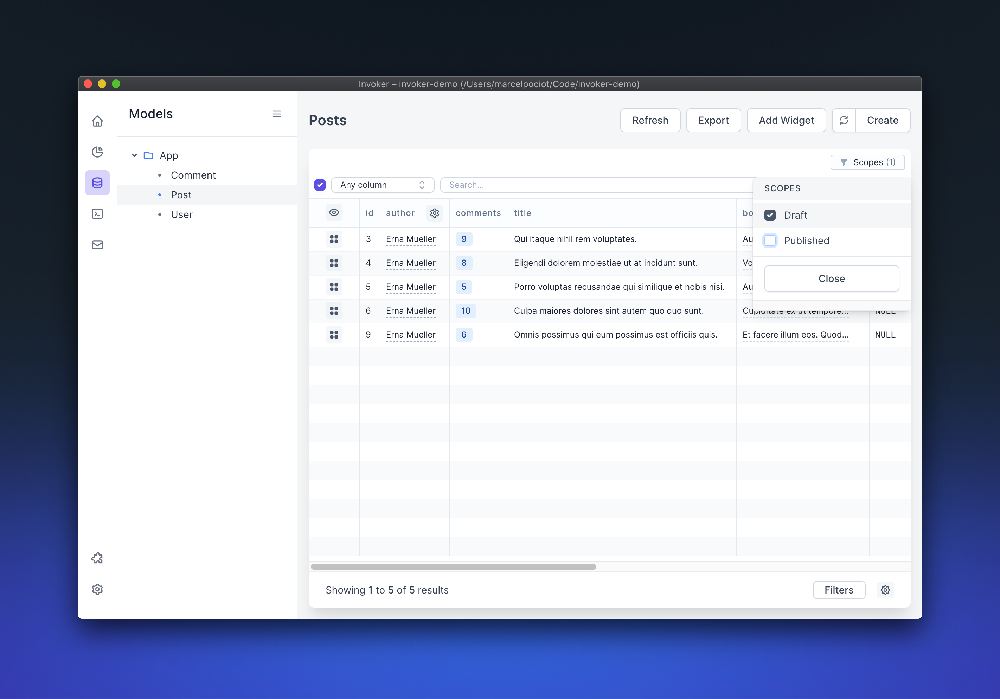Open the terminal console sidebar icon
Screen dimensions: 1000x699
97,213
